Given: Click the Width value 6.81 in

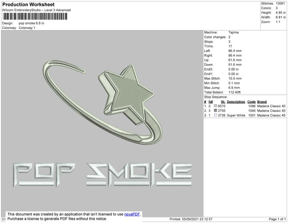Looking at the screenshot, I should point(281,17).
